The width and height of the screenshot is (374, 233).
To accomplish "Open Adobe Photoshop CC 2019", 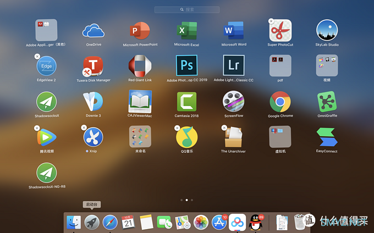I will tap(187, 65).
